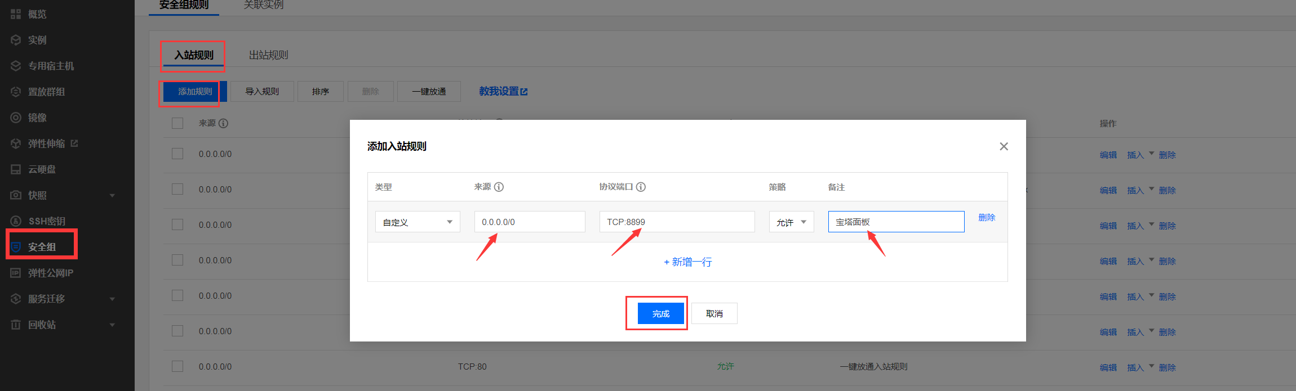Toggle the select-all checkbox in table header
1296x391 pixels.
click(177, 123)
